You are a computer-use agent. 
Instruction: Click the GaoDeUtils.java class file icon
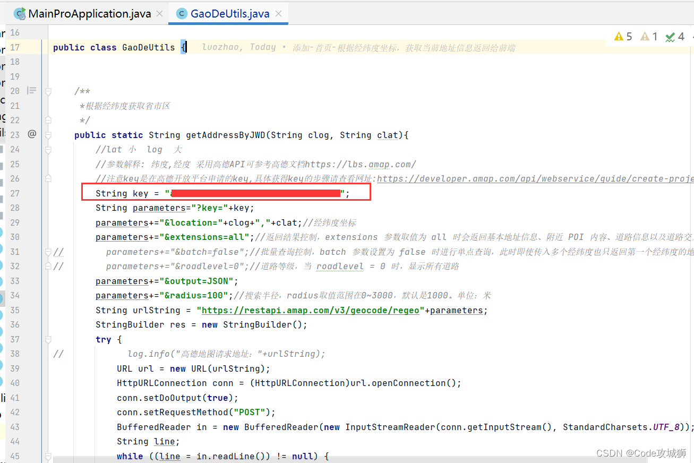click(182, 14)
